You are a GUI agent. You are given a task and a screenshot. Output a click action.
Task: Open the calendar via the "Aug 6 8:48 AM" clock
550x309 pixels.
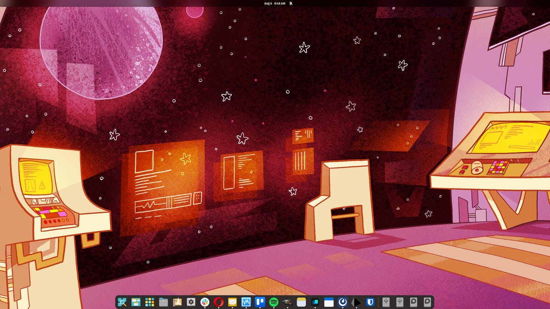click(x=275, y=3)
